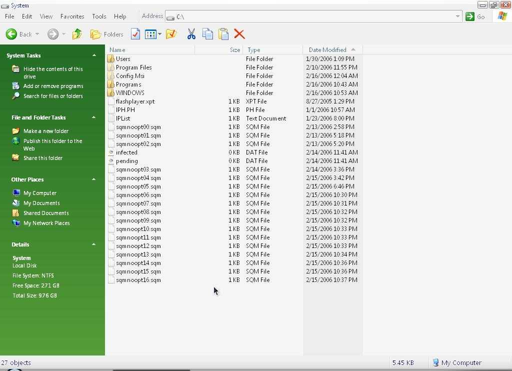Toggle the Folders pane button

pos(107,34)
